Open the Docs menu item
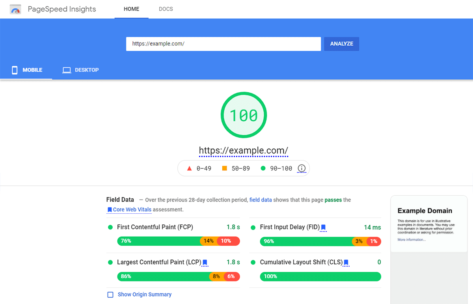This screenshot has height=304, width=473. [166, 9]
